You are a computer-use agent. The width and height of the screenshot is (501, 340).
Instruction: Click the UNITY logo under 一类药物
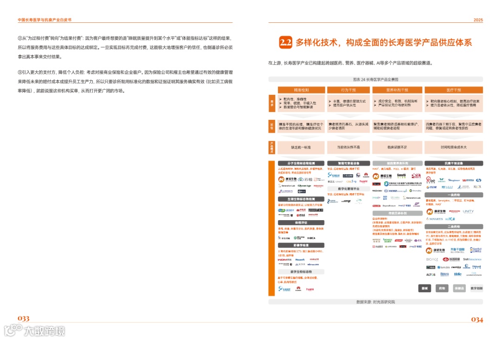pyautogui.click(x=468, y=211)
